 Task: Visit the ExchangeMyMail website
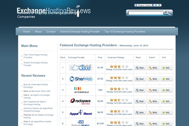tap(166, 123)
